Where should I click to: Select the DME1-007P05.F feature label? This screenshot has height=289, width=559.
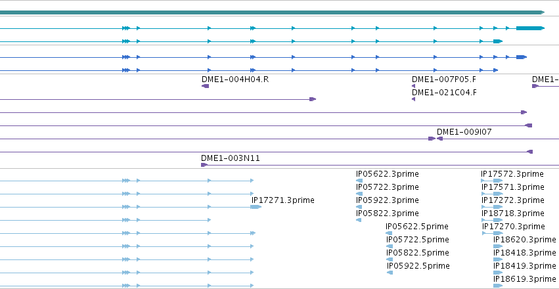click(x=444, y=79)
